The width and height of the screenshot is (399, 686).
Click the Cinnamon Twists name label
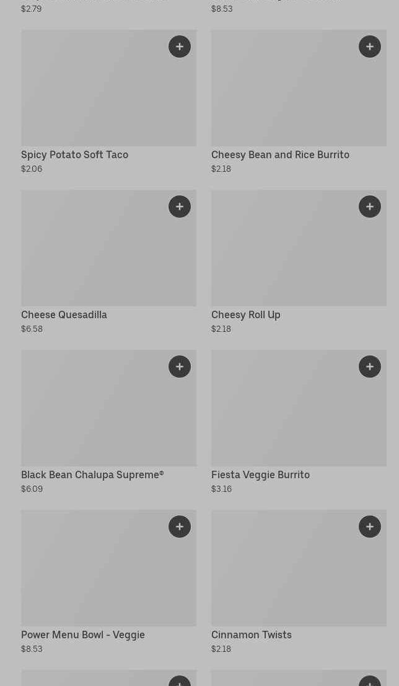(251, 635)
